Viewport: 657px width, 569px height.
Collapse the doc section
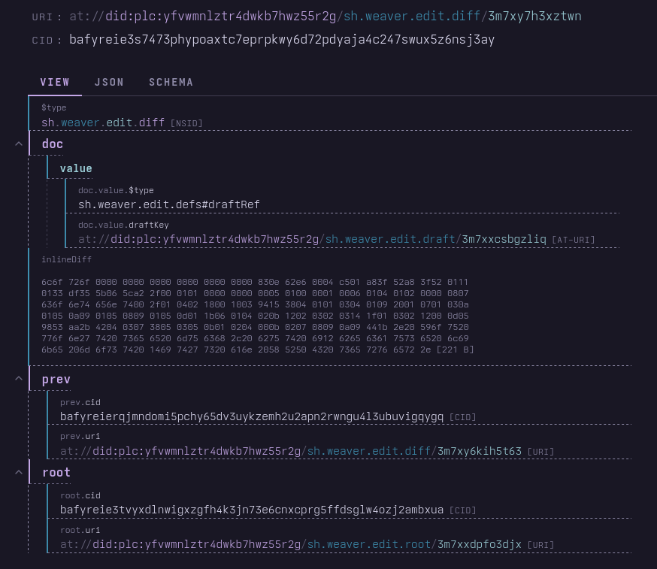pyautogui.click(x=18, y=144)
